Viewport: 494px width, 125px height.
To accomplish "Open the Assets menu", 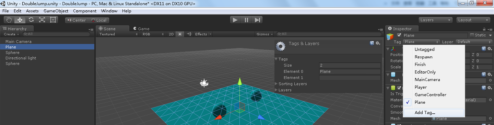I will [x=32, y=11].
